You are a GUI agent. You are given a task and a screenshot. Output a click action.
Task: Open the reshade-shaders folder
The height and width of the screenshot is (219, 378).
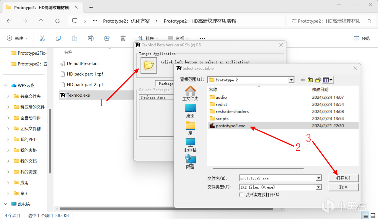[229, 111]
